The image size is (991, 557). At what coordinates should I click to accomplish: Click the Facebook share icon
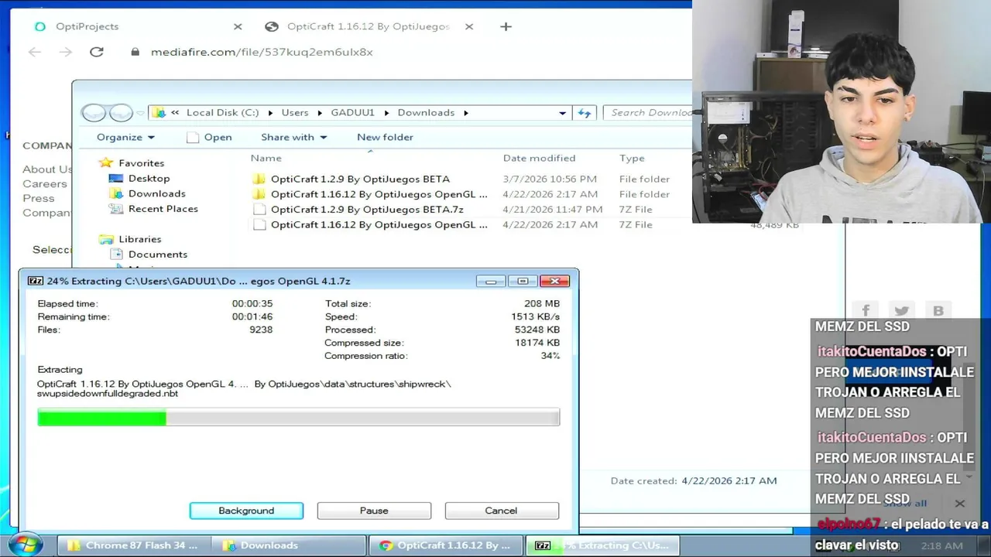866,310
